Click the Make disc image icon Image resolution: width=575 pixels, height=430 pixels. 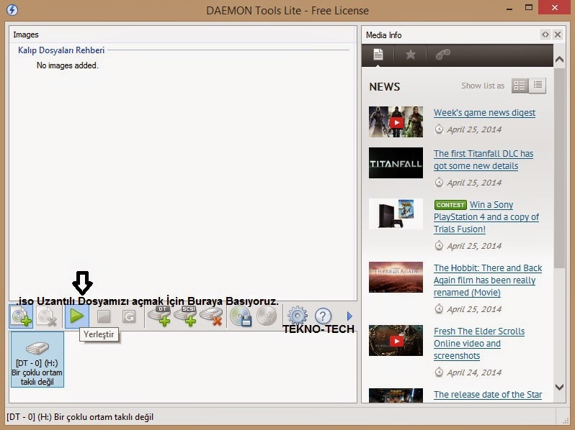[x=241, y=316]
